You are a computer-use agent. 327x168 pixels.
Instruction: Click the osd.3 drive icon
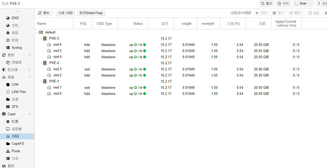49,69
